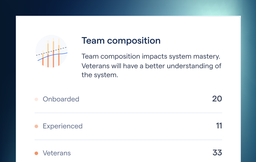
Task: Click the Team composition heading
Action: point(121,40)
